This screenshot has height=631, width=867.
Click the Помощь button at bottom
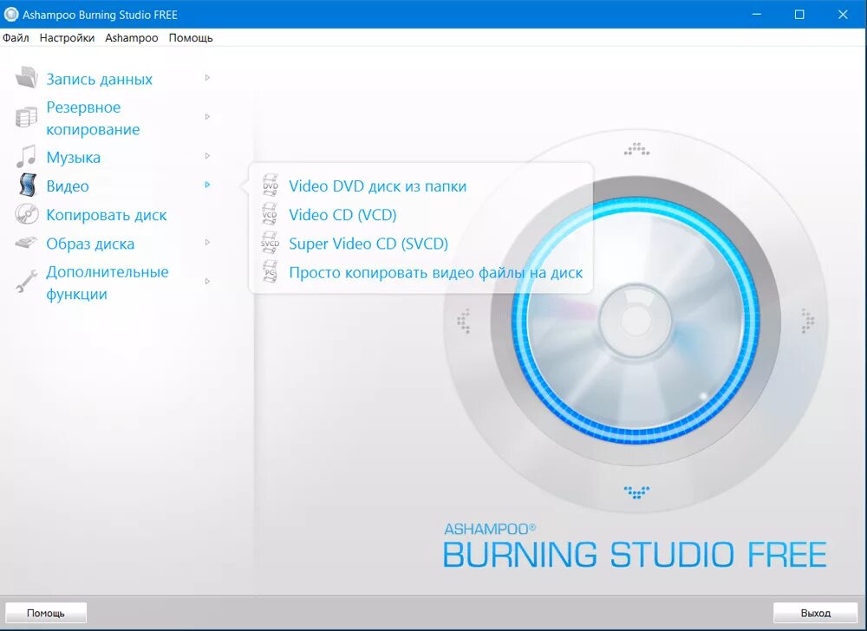46,613
